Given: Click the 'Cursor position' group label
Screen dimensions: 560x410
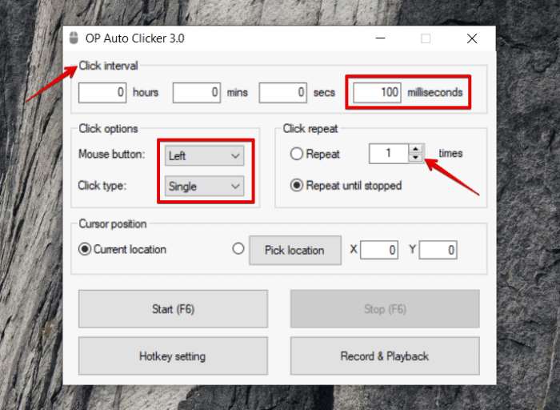Looking at the screenshot, I should pos(113,223).
